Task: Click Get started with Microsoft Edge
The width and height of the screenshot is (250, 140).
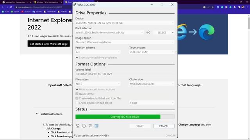Action: (48, 44)
